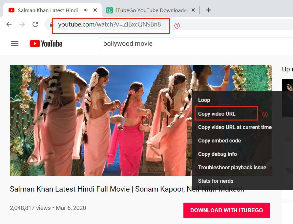
Task: View site security lock info
Action: click(x=52, y=25)
